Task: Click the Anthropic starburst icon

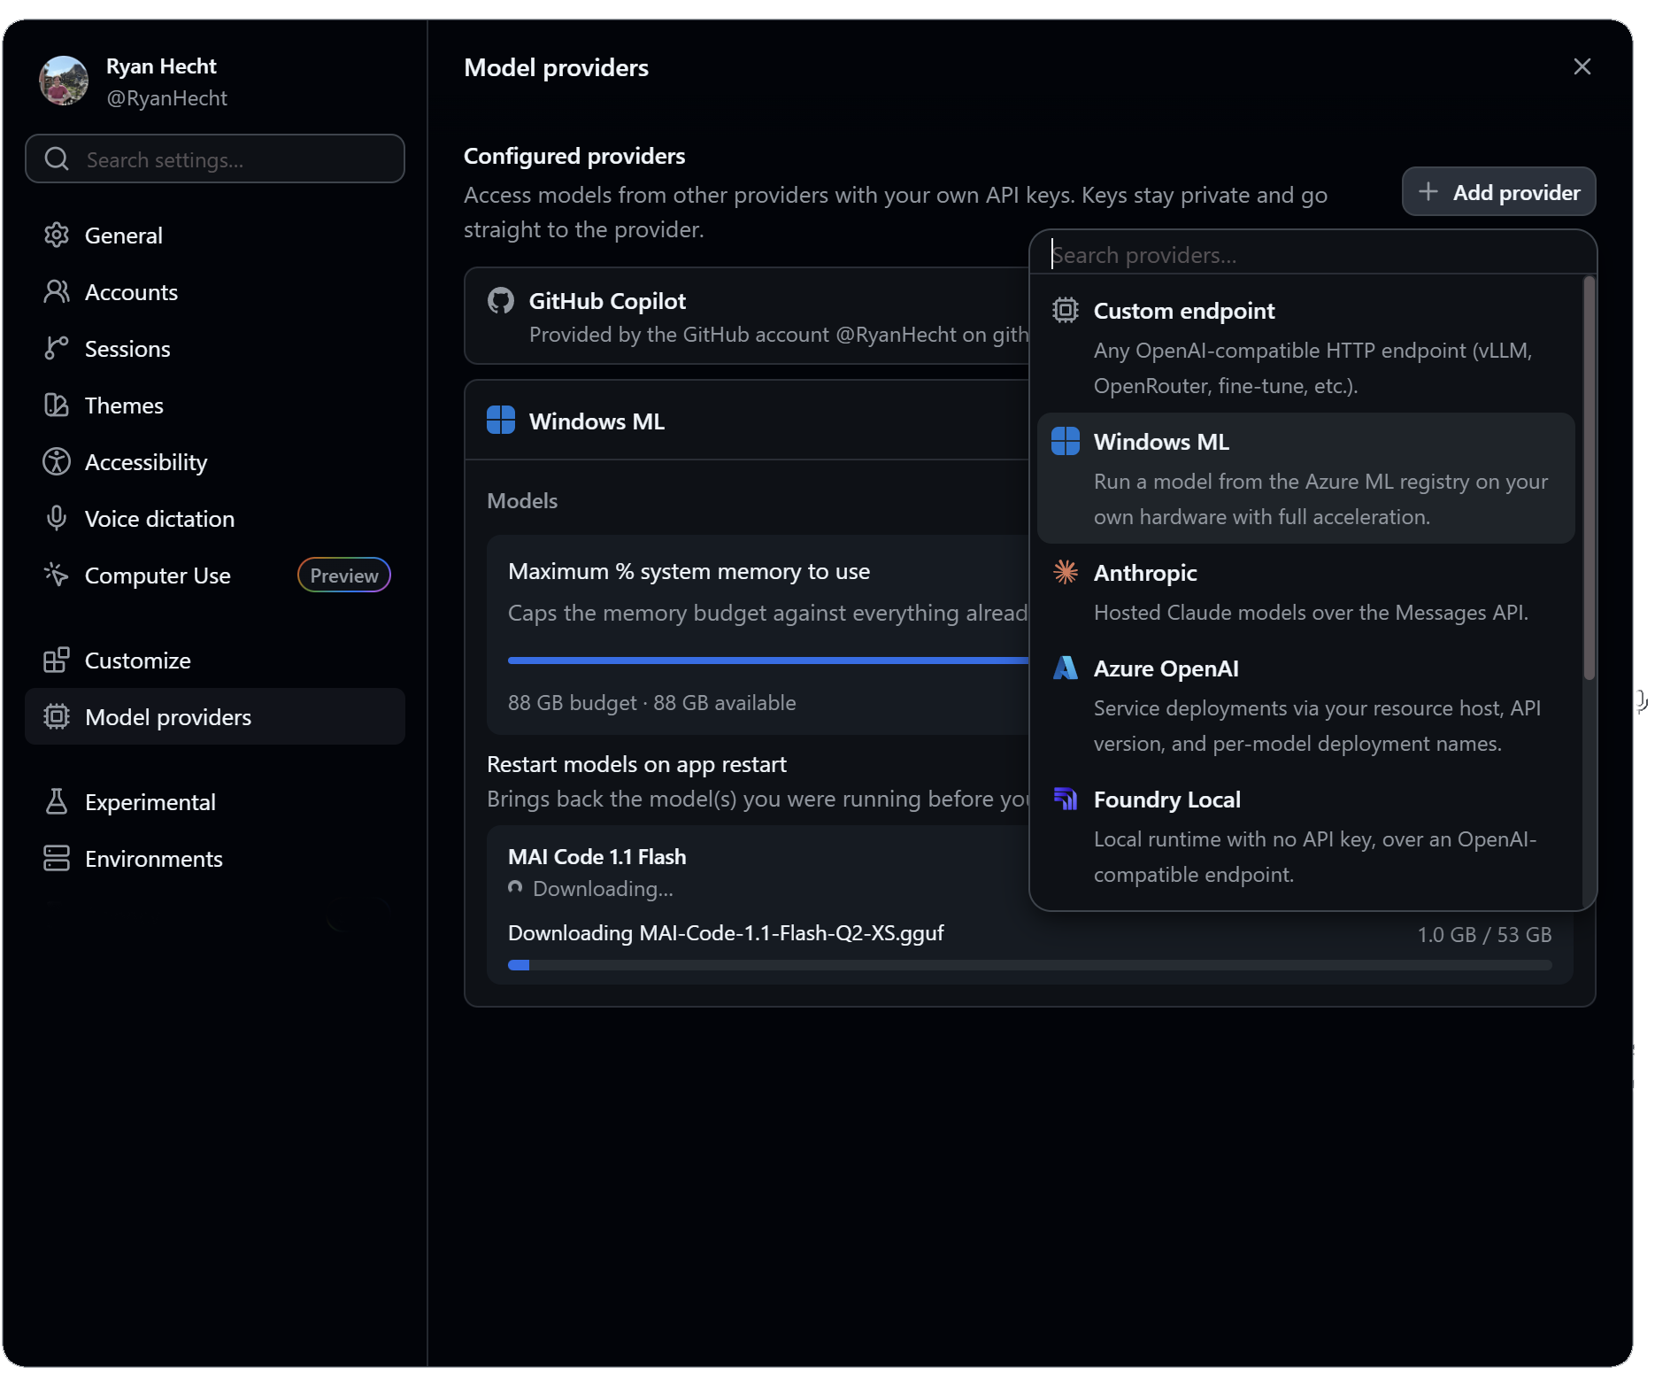Action: pos(1066,572)
